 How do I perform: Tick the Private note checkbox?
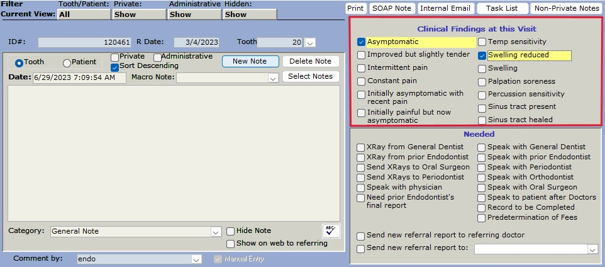coord(115,57)
